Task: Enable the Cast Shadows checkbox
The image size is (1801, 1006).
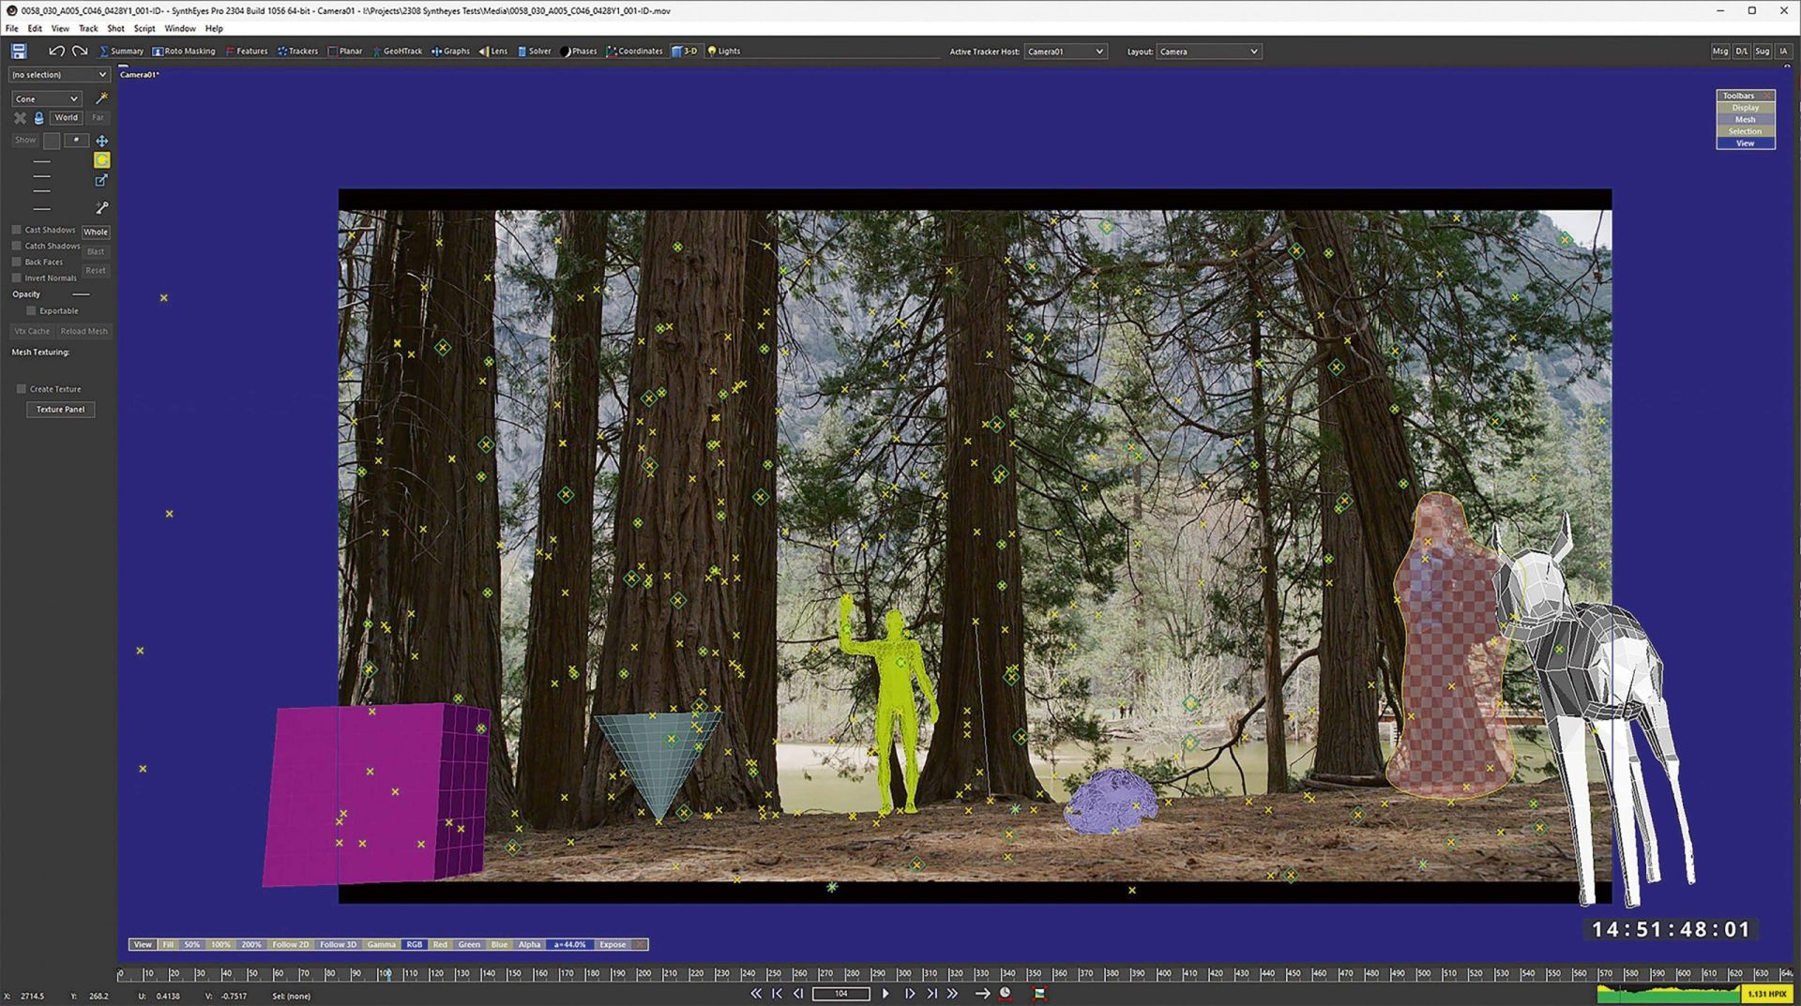Action: click(x=17, y=229)
